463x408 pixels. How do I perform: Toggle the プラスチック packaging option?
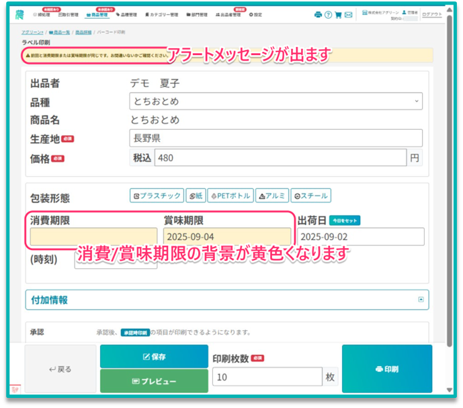tap(157, 196)
